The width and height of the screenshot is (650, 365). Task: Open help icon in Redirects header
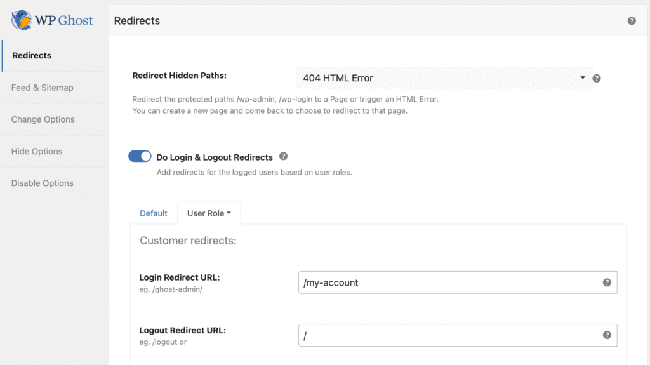(x=632, y=21)
